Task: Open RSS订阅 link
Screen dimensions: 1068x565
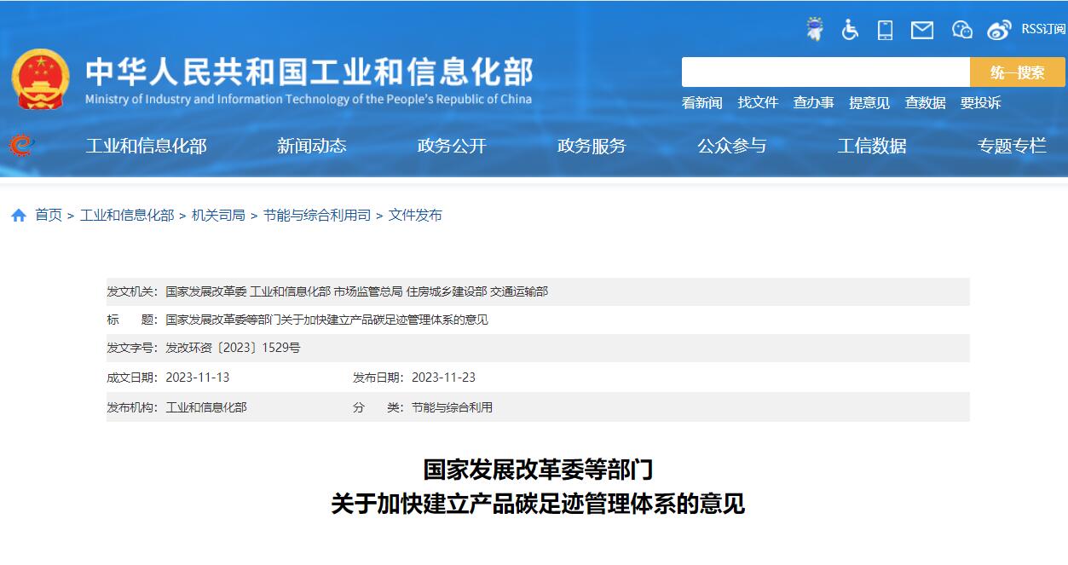Action: pyautogui.click(x=1043, y=29)
